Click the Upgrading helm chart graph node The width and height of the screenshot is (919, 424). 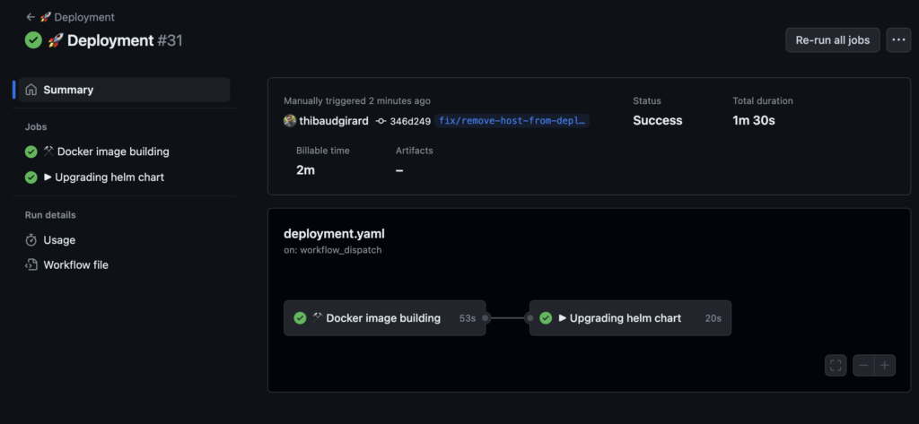pos(629,318)
